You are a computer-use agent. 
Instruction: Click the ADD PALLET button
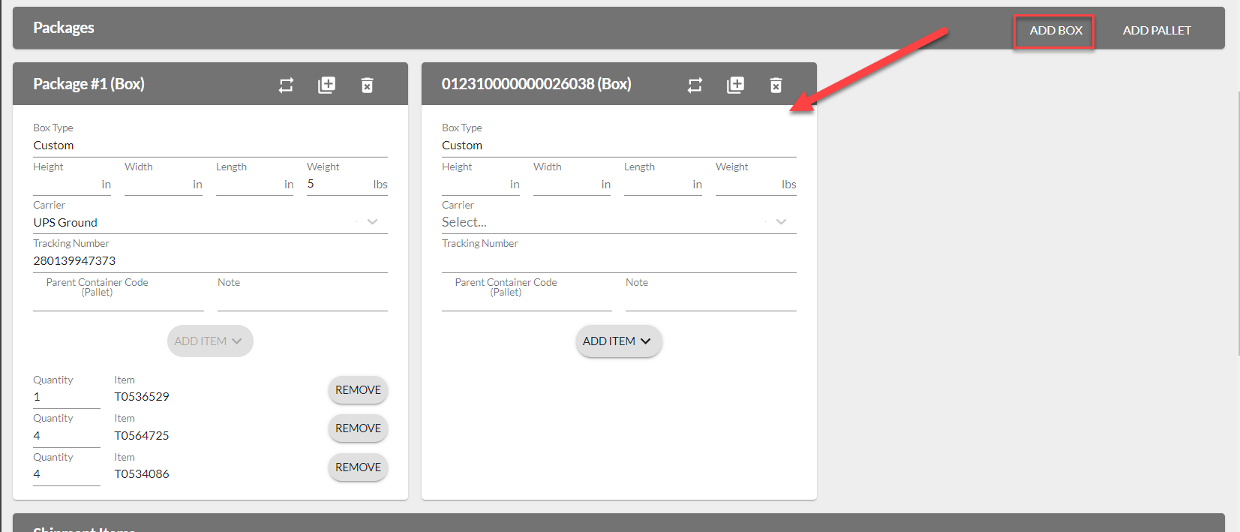pos(1156,31)
